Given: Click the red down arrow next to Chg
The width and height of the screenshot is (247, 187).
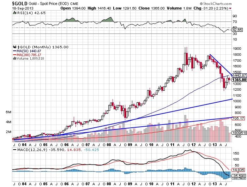Looking at the screenshot, I should pyautogui.click(x=230, y=8).
